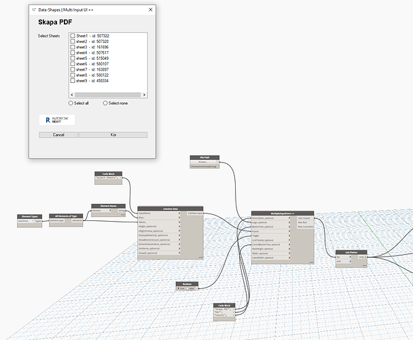Click the "Cancel" line in lower Code Block
Image resolution: width=413 pixels, height=340 pixels.
221,315
